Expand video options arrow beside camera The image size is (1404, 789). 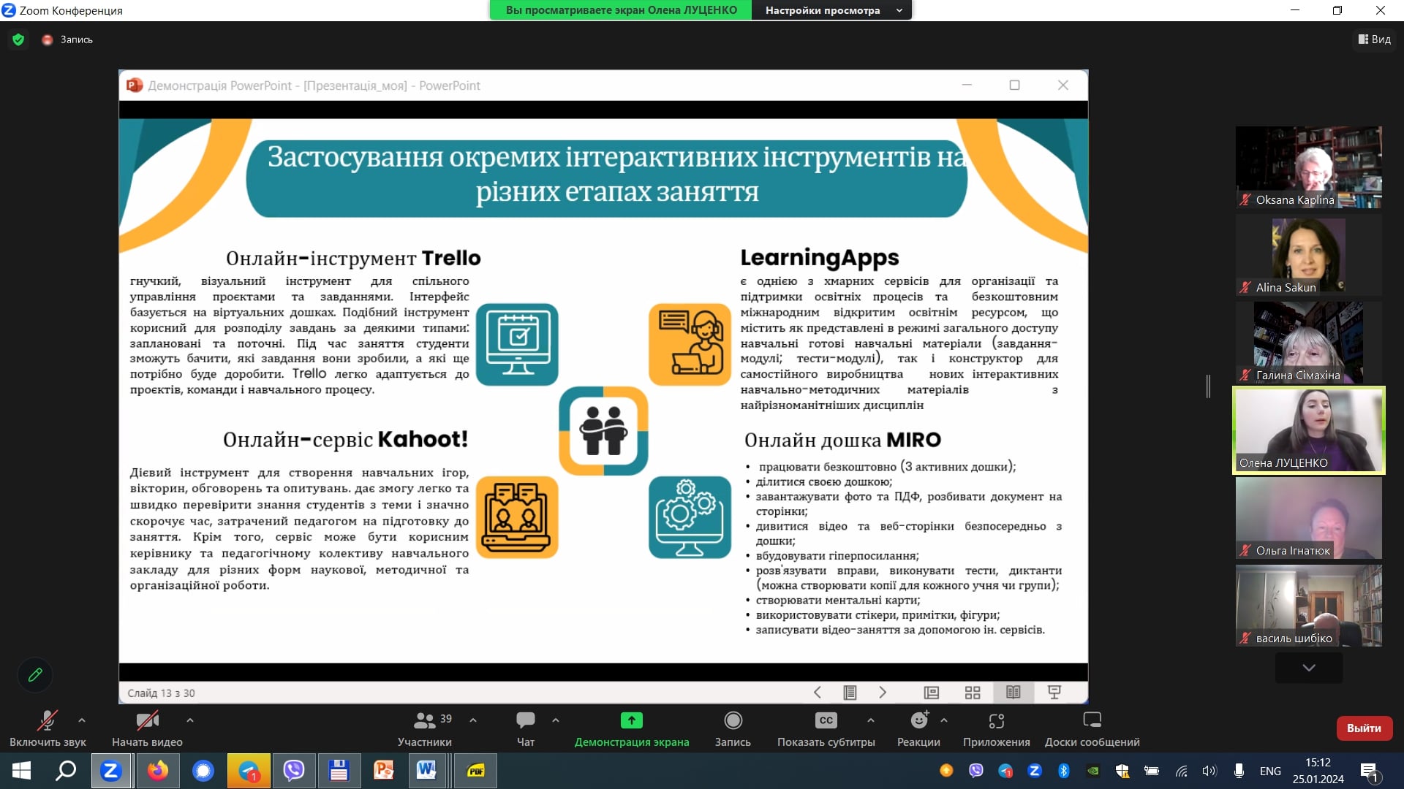[x=190, y=720]
